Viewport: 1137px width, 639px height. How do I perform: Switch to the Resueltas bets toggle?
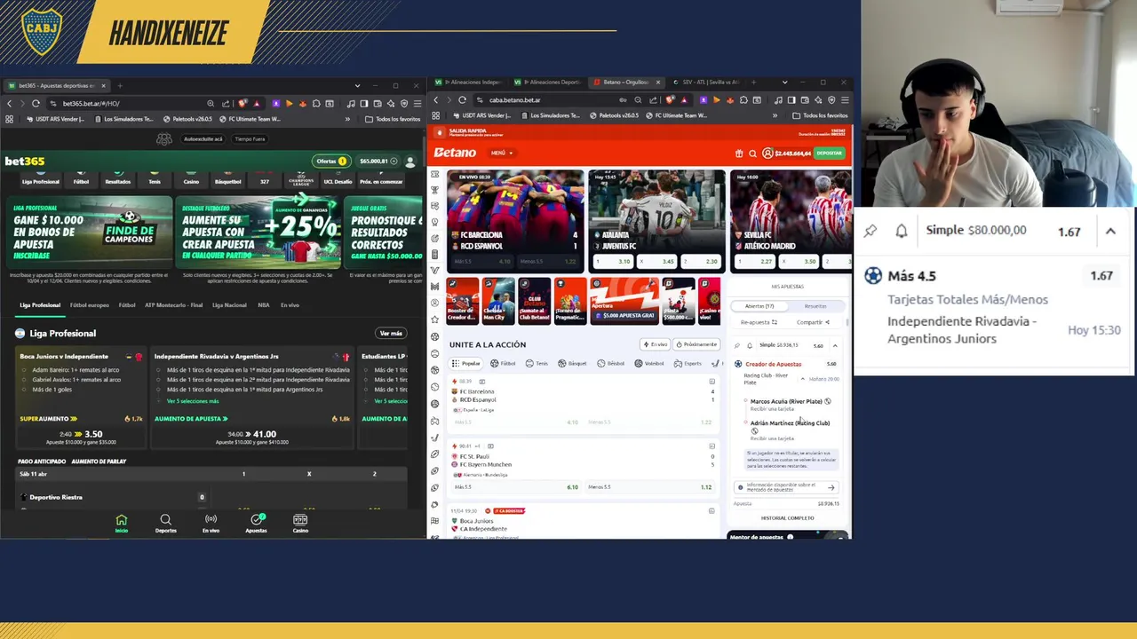(x=815, y=306)
